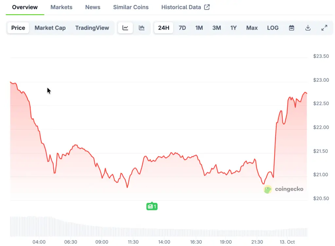Expand chart to fullscreen

coord(324,28)
